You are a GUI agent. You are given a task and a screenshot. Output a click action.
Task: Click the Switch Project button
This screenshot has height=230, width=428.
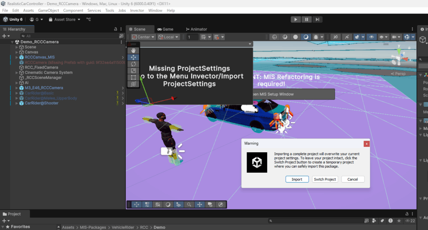(x=325, y=179)
